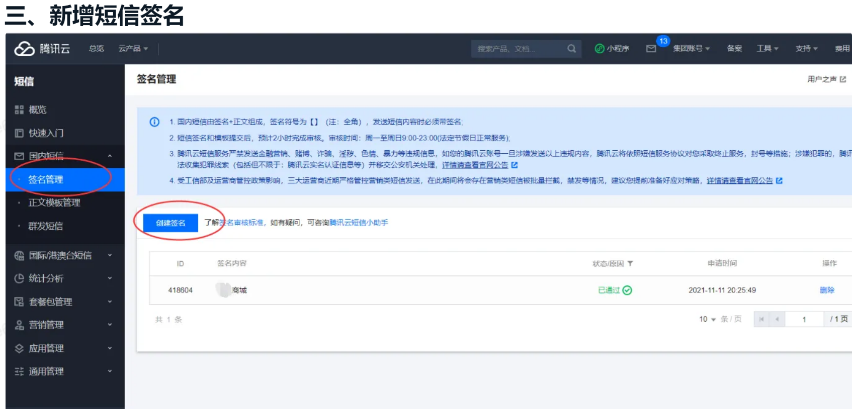Open the 签名审核标准 link
The image size is (857, 409).
(x=242, y=223)
